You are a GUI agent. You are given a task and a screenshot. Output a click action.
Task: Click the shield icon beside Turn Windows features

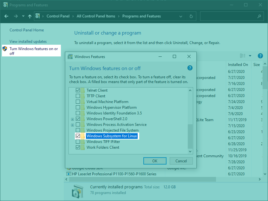pos(5,49)
